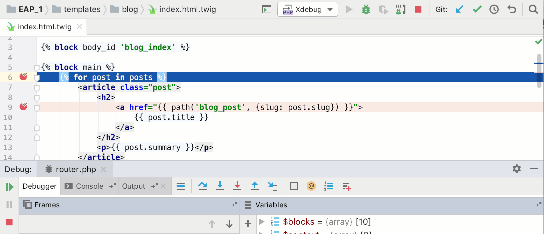The width and height of the screenshot is (544, 234).
Task: Commit changes with the Git checkmark
Action: pyautogui.click(x=477, y=9)
